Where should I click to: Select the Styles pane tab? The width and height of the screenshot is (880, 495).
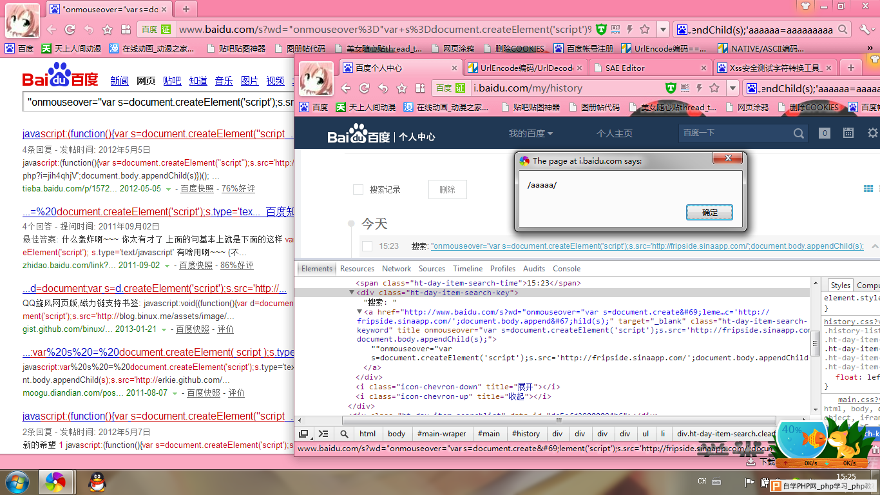[x=840, y=286]
